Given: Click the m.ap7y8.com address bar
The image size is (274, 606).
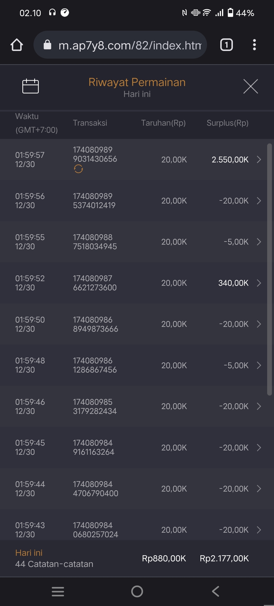Looking at the screenshot, I should pos(129,45).
